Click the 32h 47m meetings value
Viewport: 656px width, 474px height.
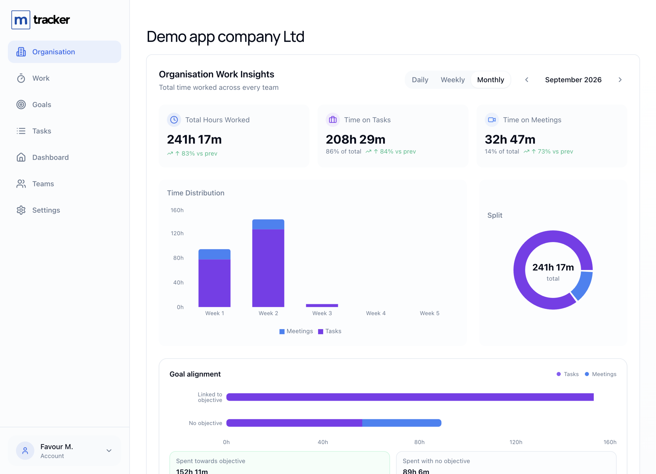point(510,139)
